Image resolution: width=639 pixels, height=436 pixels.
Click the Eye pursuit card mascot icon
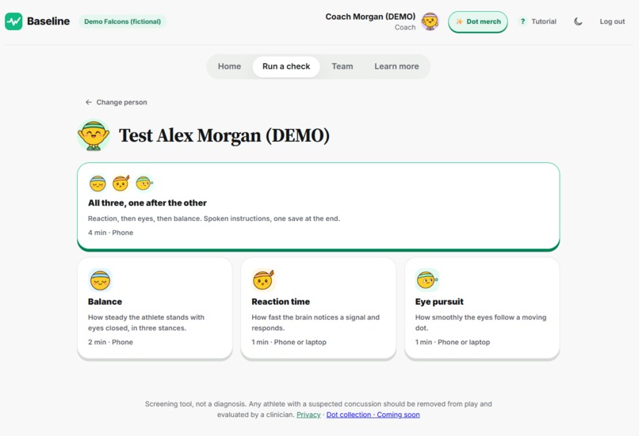427,280
